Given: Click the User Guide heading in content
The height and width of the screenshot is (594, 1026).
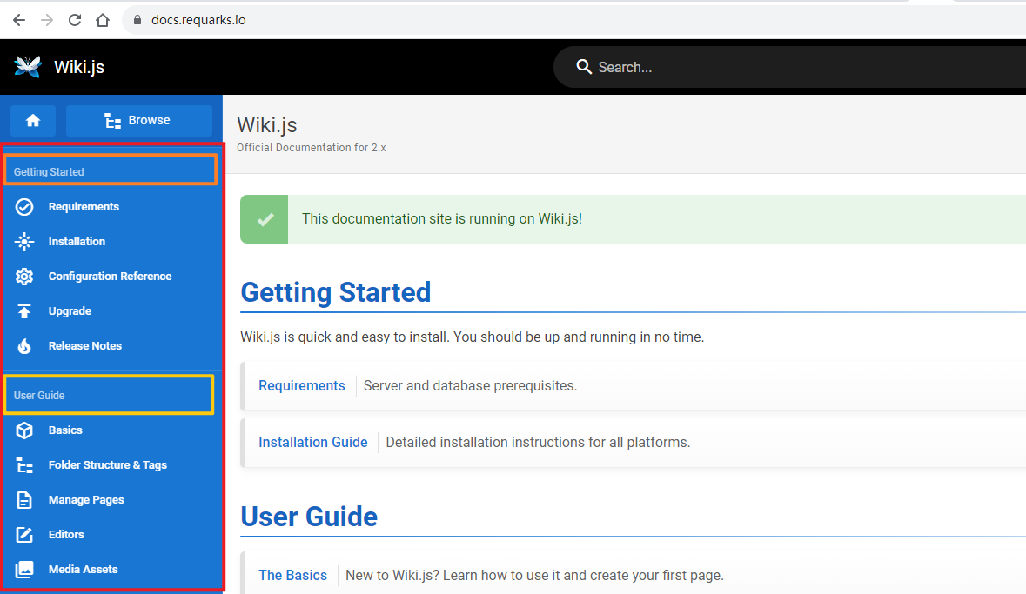Looking at the screenshot, I should click(309, 517).
